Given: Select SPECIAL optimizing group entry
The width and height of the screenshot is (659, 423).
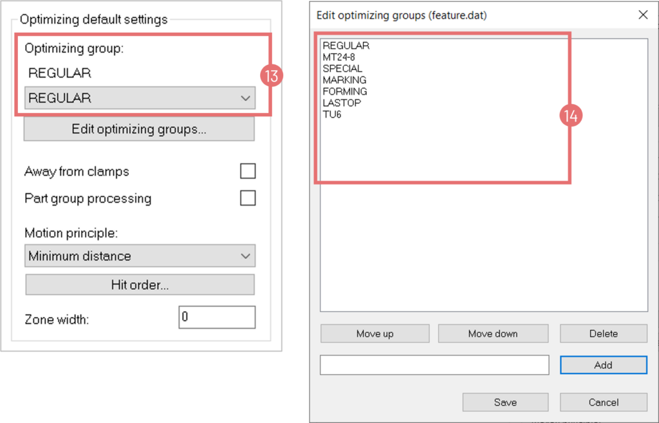Looking at the screenshot, I should pyautogui.click(x=342, y=69).
